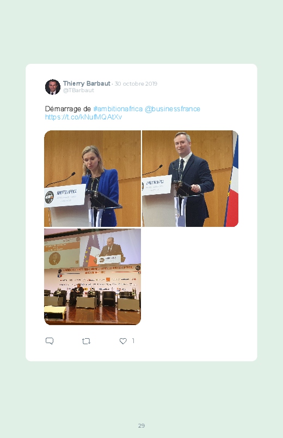Open the 30 octobre 2019 timestamp

pos(136,83)
